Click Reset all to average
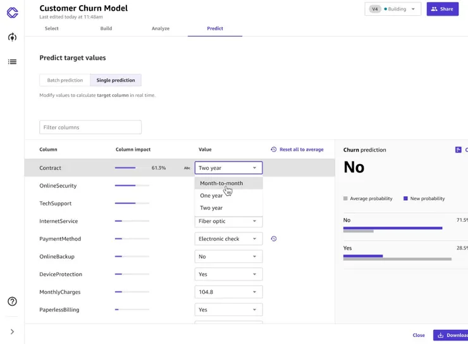 (x=297, y=150)
